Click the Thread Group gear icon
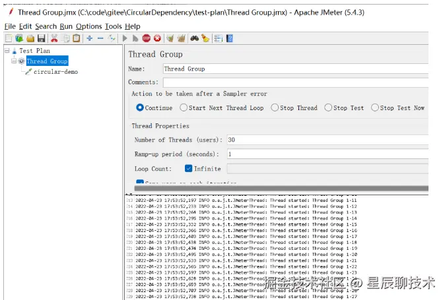The width and height of the screenshot is (445, 300). 22,61
